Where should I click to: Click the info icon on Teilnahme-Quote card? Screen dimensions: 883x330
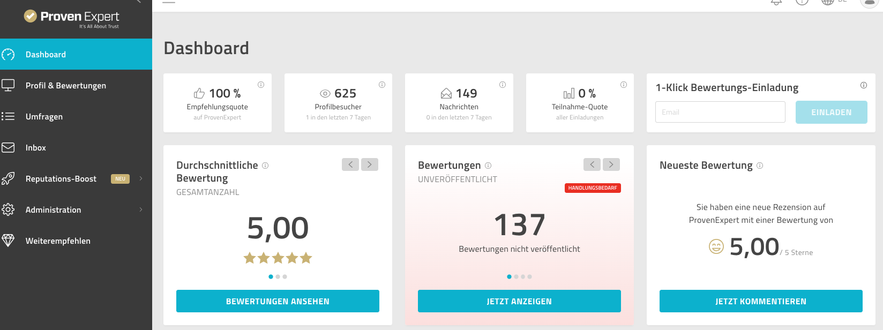pyautogui.click(x=624, y=85)
